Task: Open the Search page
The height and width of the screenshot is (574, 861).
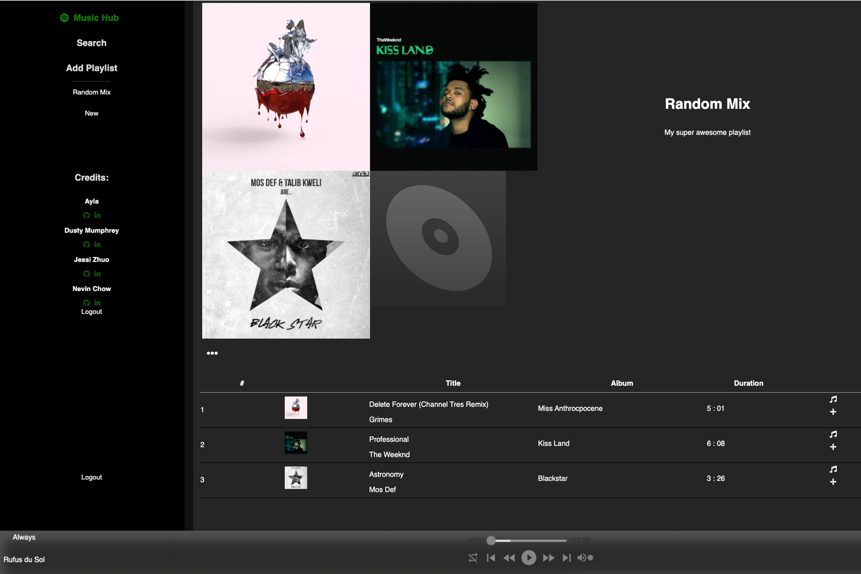Action: point(91,43)
